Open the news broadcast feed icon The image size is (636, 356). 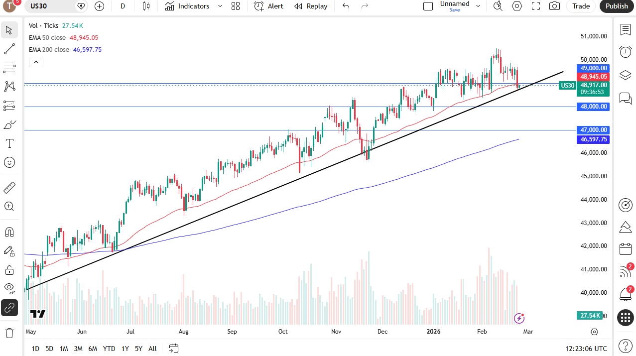click(626, 271)
